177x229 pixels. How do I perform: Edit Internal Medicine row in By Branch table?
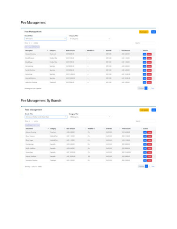tap(145, 156)
